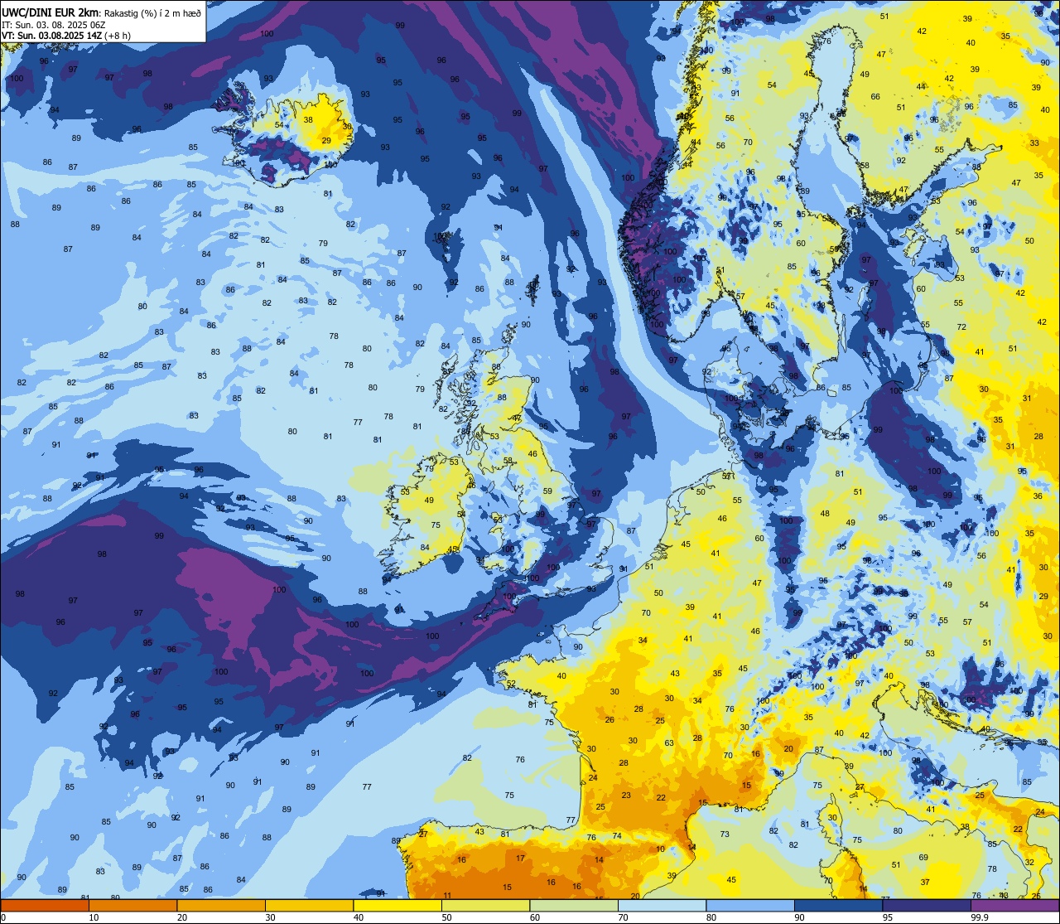Screen dimensions: 1060x924
Task: Pick the 60–70 pale green legend swatch
Action: coord(574,905)
